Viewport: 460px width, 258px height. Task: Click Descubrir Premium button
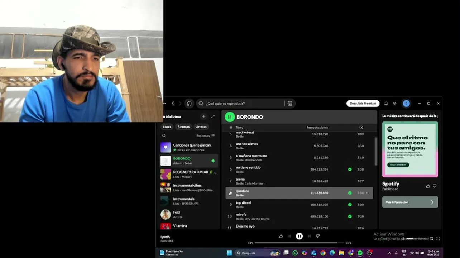click(363, 104)
